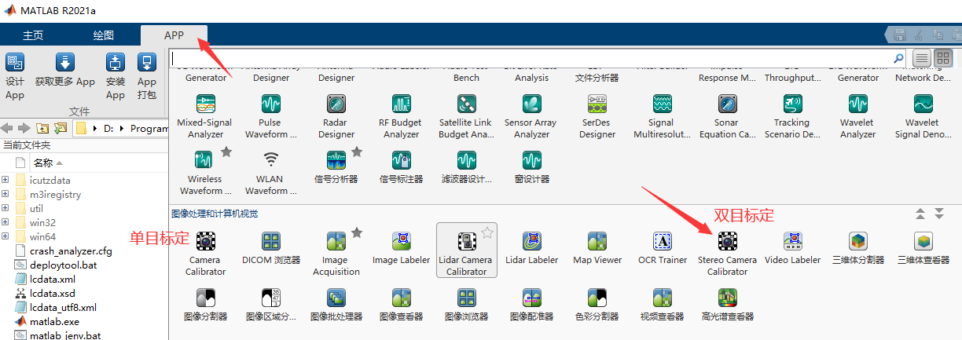Viewport: 962px width, 340px height.
Task: Open the 窗设计器 app
Action: 532,166
